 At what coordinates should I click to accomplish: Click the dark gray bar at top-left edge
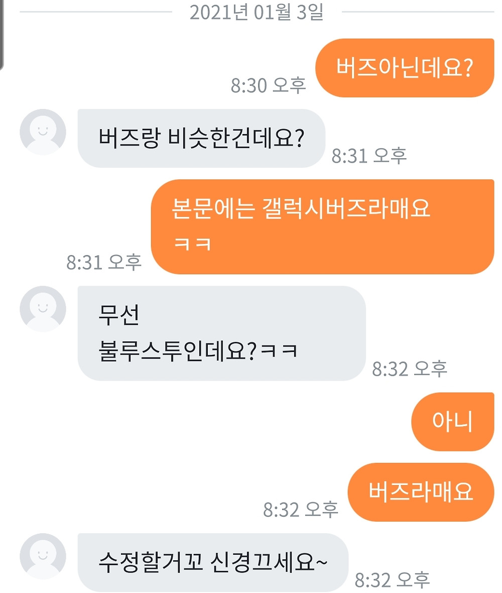(x=2, y=34)
